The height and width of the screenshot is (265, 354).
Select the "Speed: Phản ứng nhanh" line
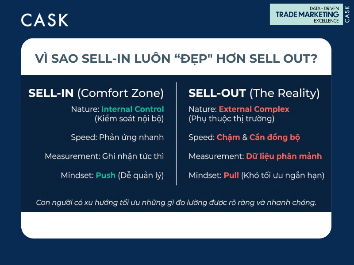click(117, 137)
